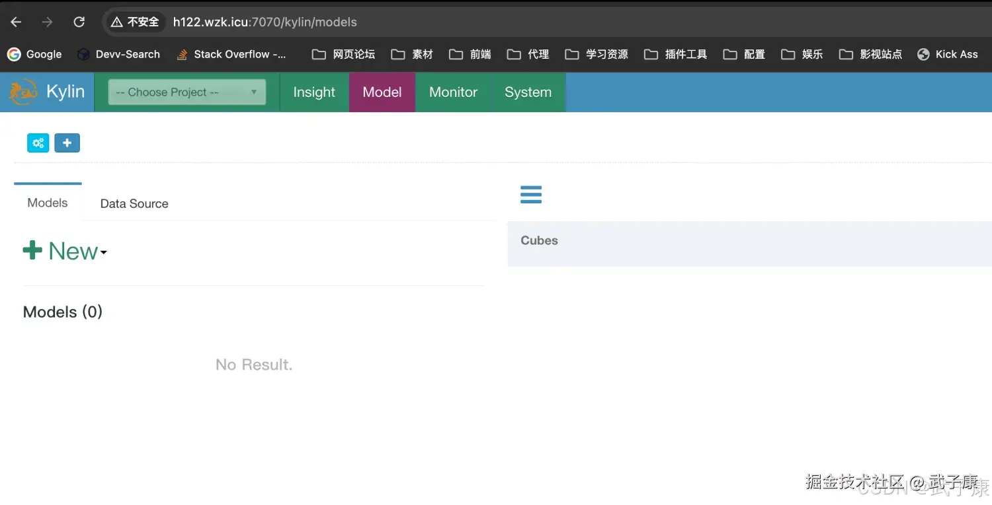The image size is (992, 505).
Task: Click the Cubes header
Action: 539,240
